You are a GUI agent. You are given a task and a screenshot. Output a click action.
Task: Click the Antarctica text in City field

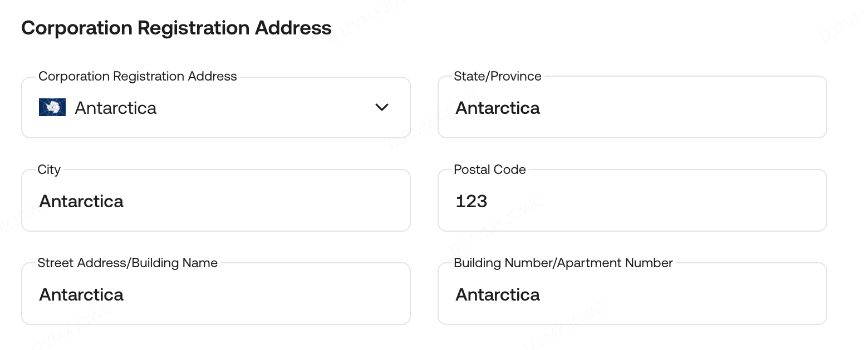81,201
